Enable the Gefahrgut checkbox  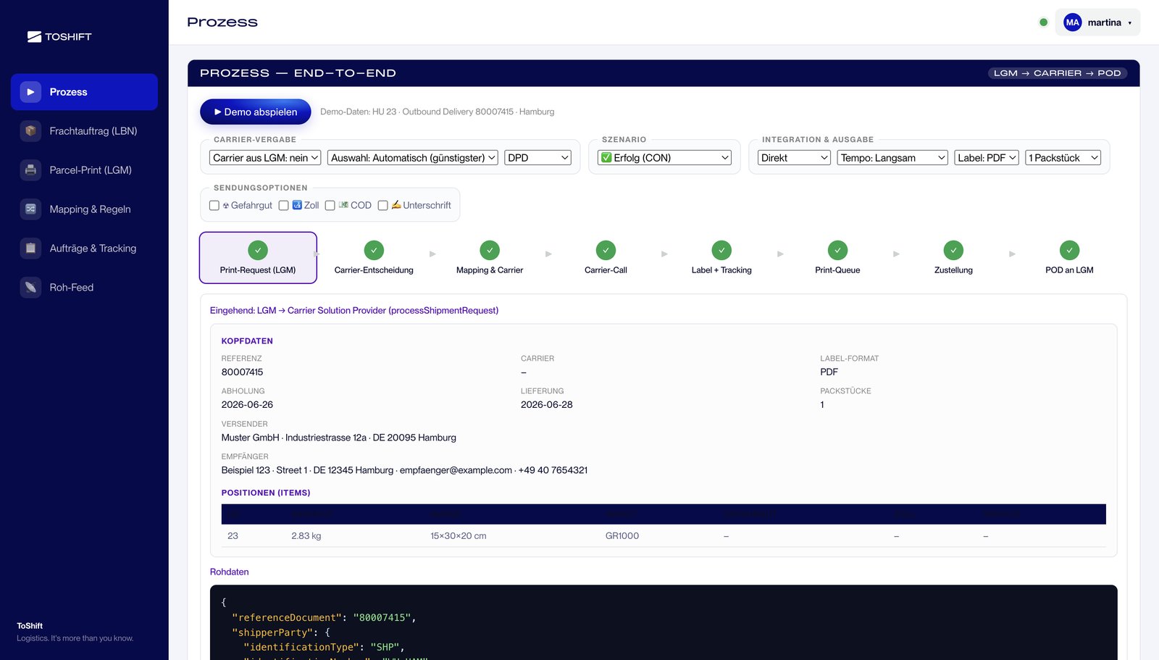[214, 206]
